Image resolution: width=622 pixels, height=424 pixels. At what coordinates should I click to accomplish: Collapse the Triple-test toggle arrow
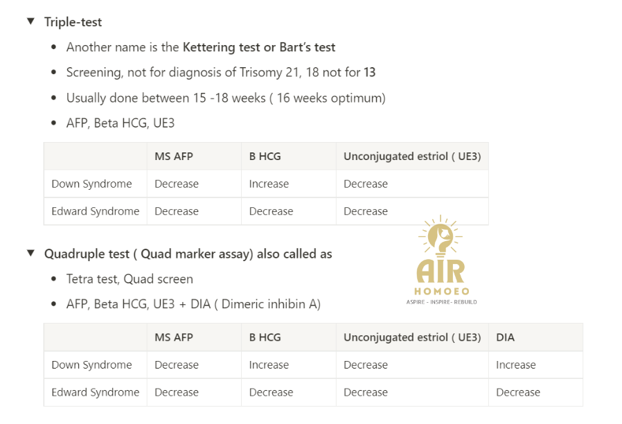coord(30,21)
